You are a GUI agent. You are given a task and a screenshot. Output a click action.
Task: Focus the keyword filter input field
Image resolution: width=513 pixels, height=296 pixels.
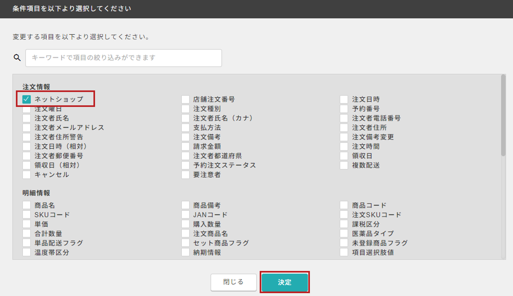point(124,58)
